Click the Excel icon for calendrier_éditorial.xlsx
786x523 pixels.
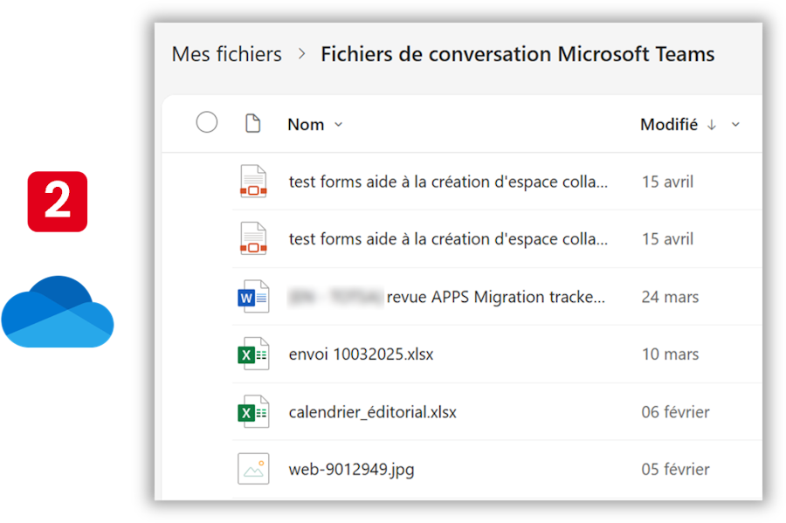253,412
